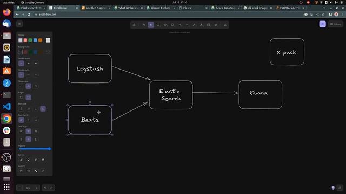Select the Rectangle tool
The height and width of the screenshot is (194, 346).
[x=158, y=25]
